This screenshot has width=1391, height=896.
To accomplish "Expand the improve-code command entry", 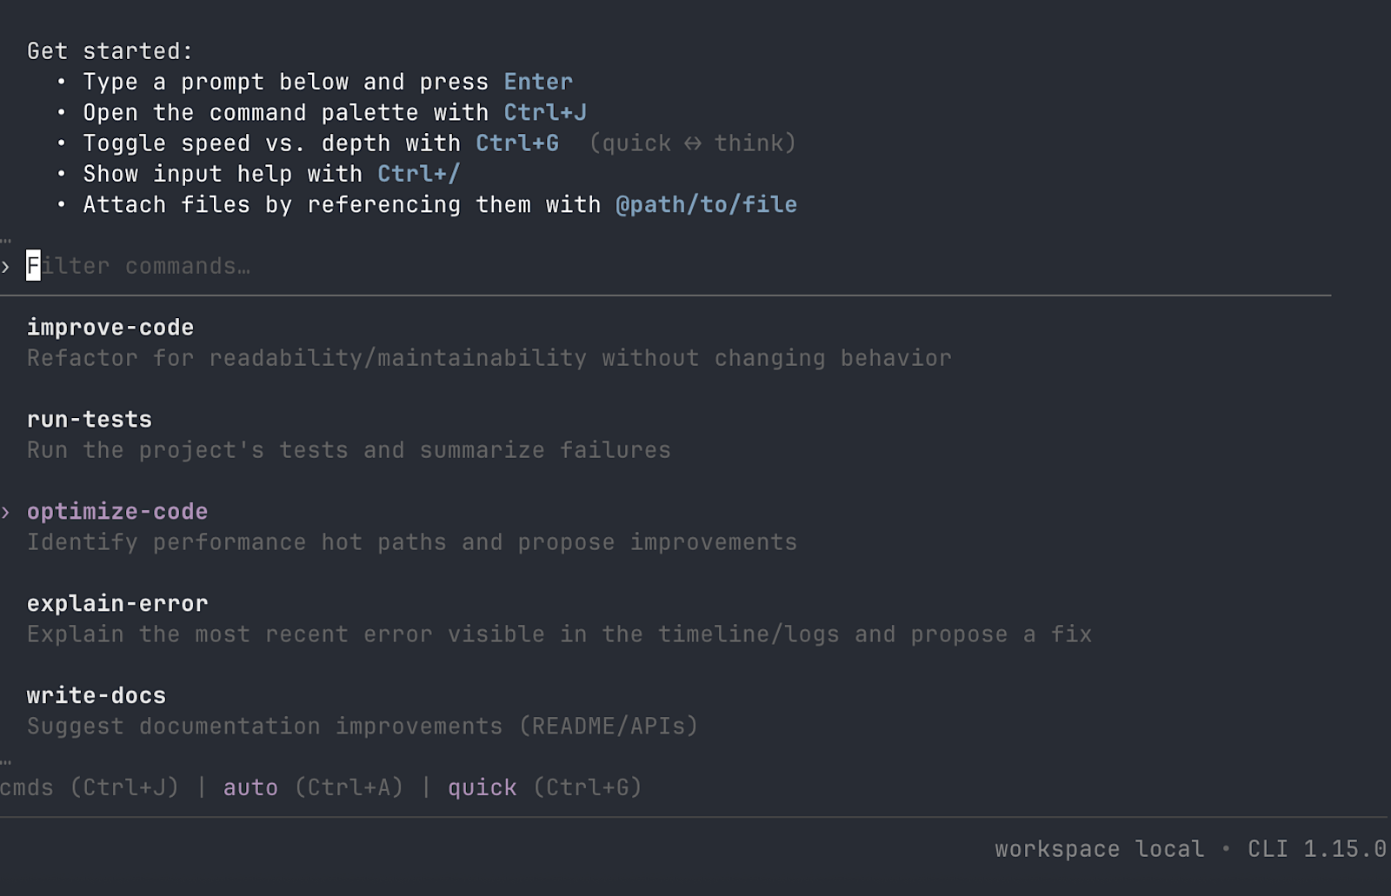I will pos(110,328).
